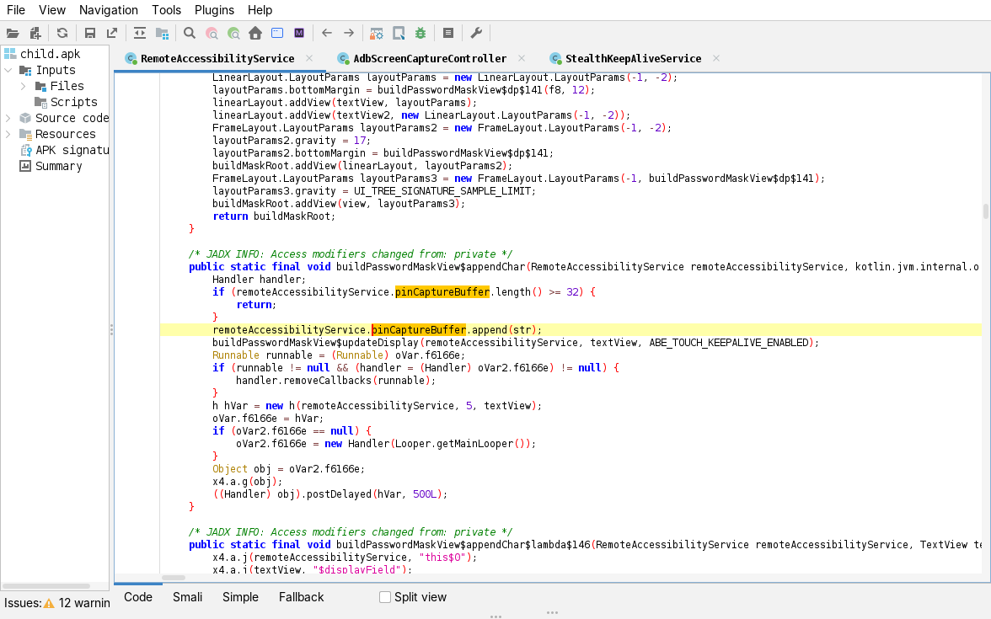
Task: Open the Tools menu
Action: [166, 10]
